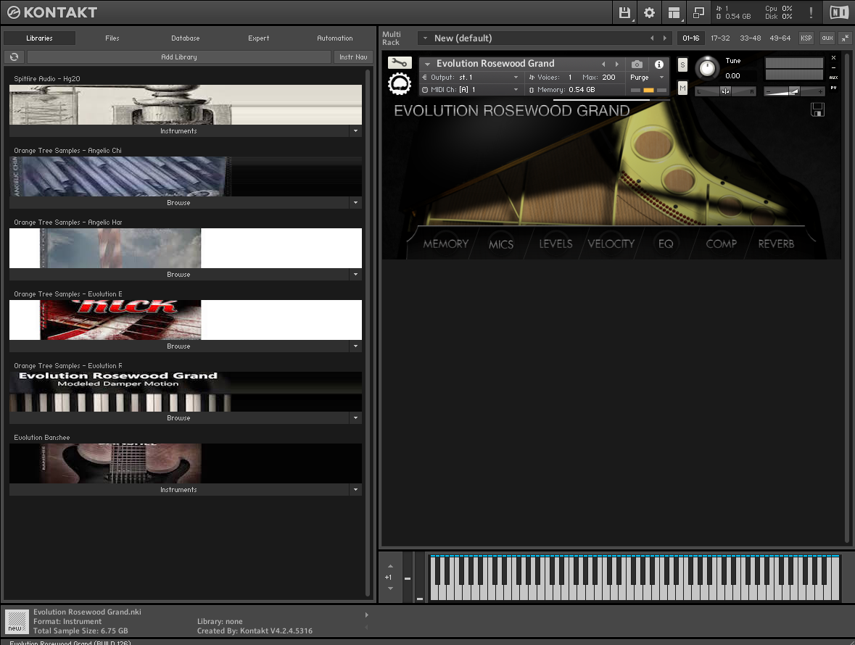This screenshot has height=645, width=855.
Task: Click the info pane right arrow
Action: [x=366, y=615]
